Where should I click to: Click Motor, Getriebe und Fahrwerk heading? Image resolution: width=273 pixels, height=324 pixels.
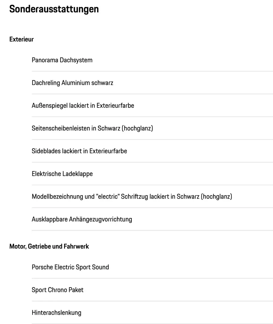pos(49,246)
